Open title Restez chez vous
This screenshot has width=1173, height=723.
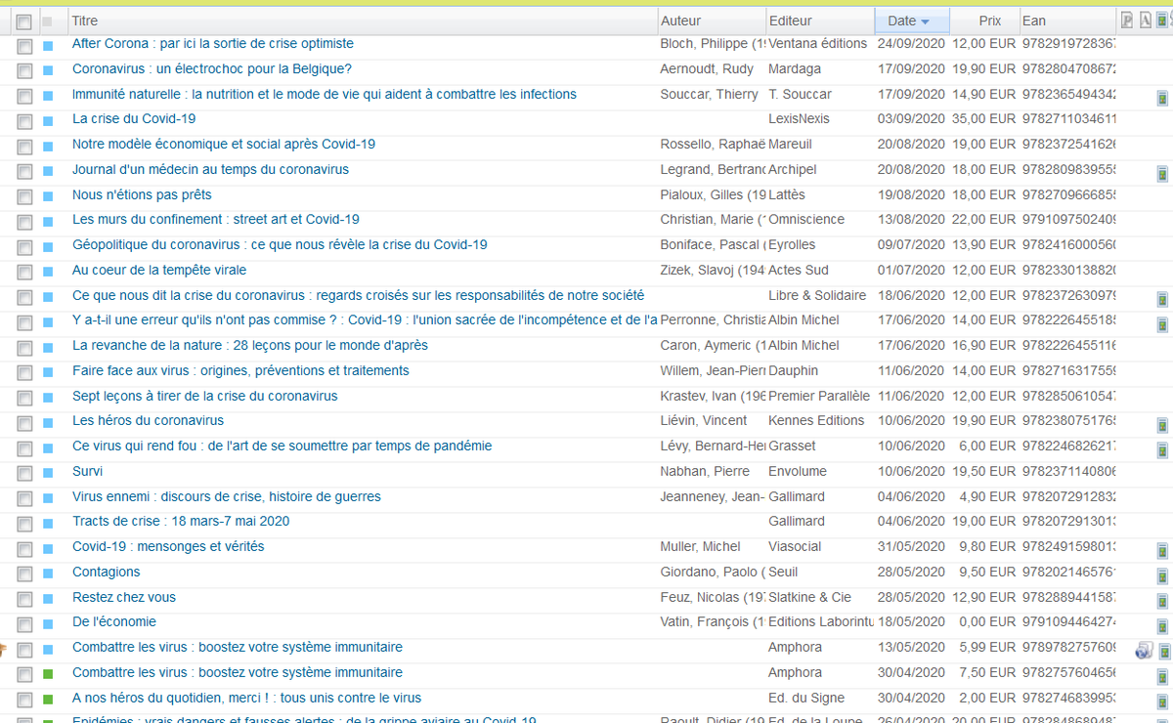tap(124, 597)
